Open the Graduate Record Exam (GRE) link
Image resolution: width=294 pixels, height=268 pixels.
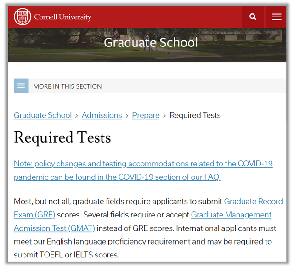[148, 208]
